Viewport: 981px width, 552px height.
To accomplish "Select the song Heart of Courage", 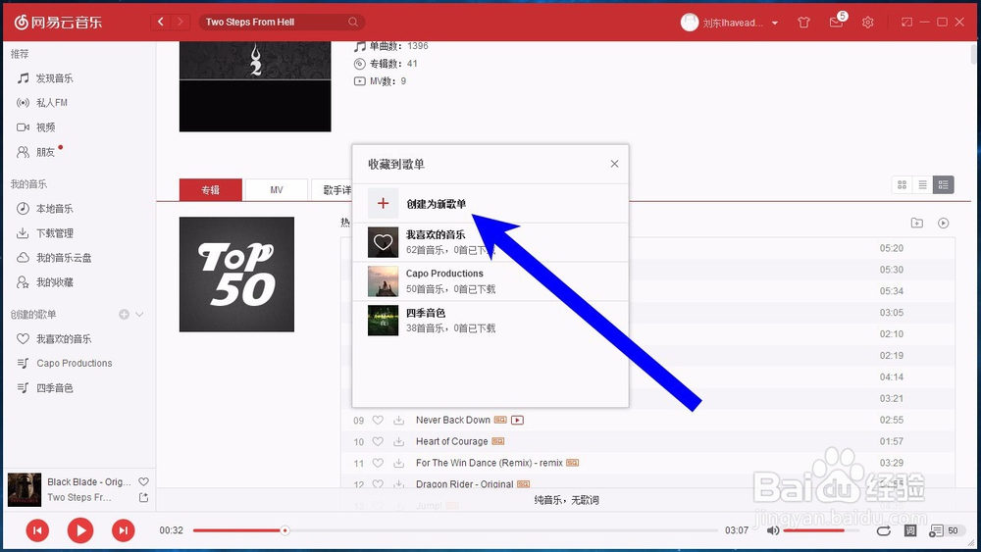I will point(451,441).
